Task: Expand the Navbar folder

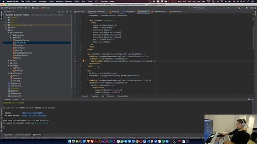Action: (x=11, y=38)
